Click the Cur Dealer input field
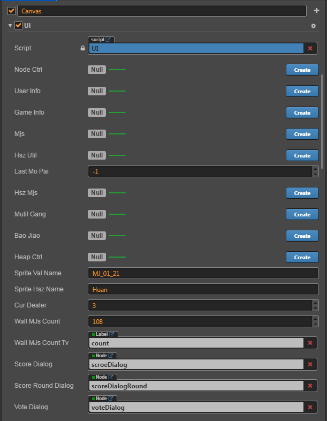The width and height of the screenshot is (327, 421). (200, 305)
